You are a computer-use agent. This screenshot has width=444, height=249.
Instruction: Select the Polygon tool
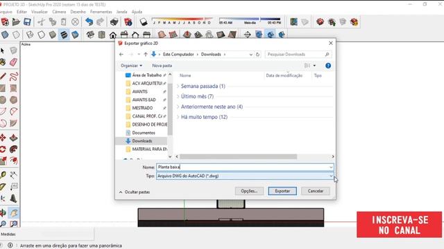pos(13,100)
